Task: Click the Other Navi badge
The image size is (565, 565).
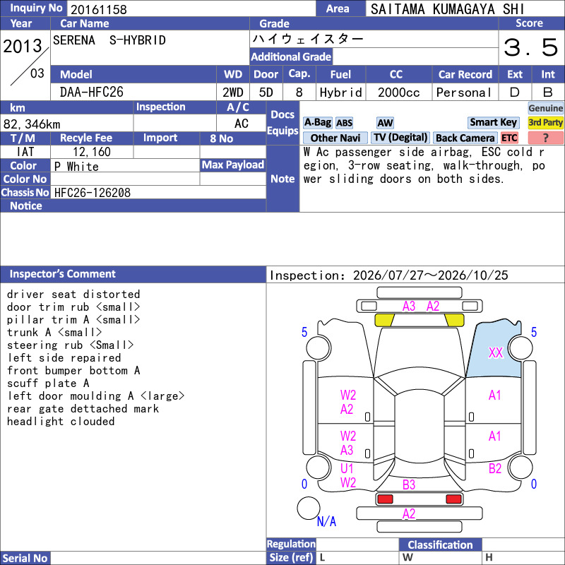Action: coord(335,138)
